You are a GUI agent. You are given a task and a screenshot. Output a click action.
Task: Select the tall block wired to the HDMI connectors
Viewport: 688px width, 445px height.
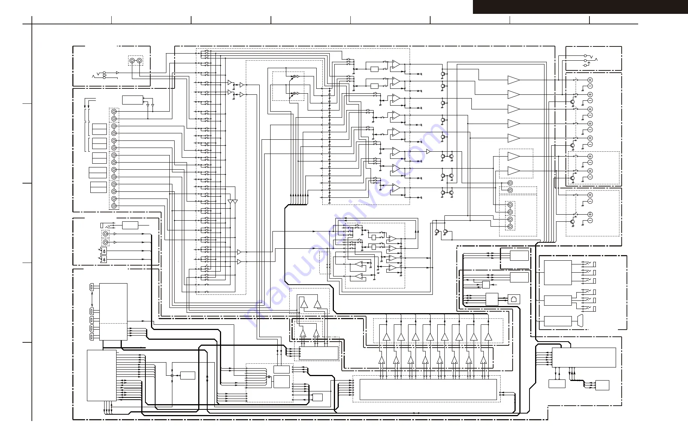[x=113, y=312]
